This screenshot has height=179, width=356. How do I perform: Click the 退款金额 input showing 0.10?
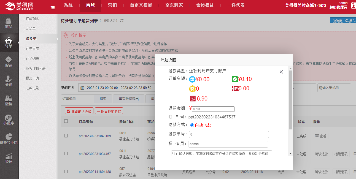[x=213, y=109]
